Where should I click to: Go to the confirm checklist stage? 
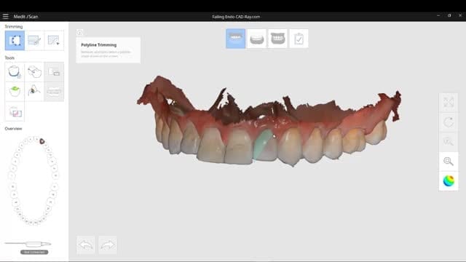coord(299,39)
